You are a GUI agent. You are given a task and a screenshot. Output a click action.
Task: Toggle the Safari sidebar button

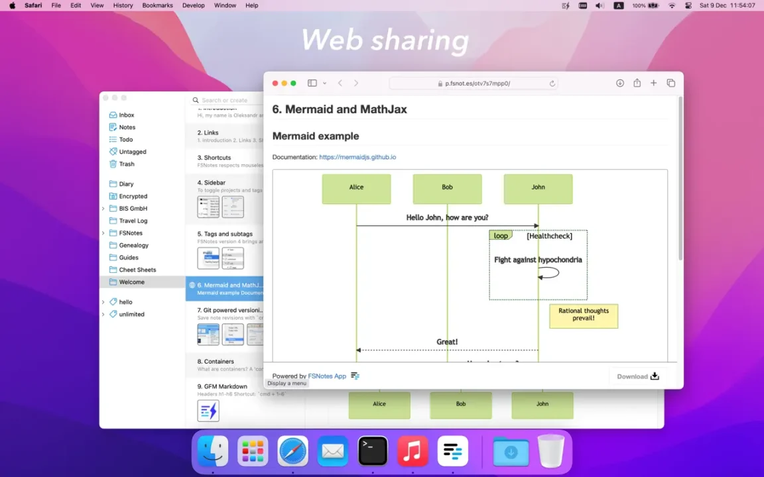click(x=312, y=83)
